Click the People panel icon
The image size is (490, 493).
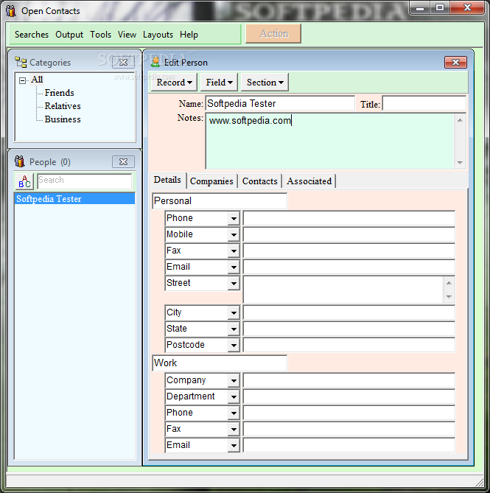[19, 161]
